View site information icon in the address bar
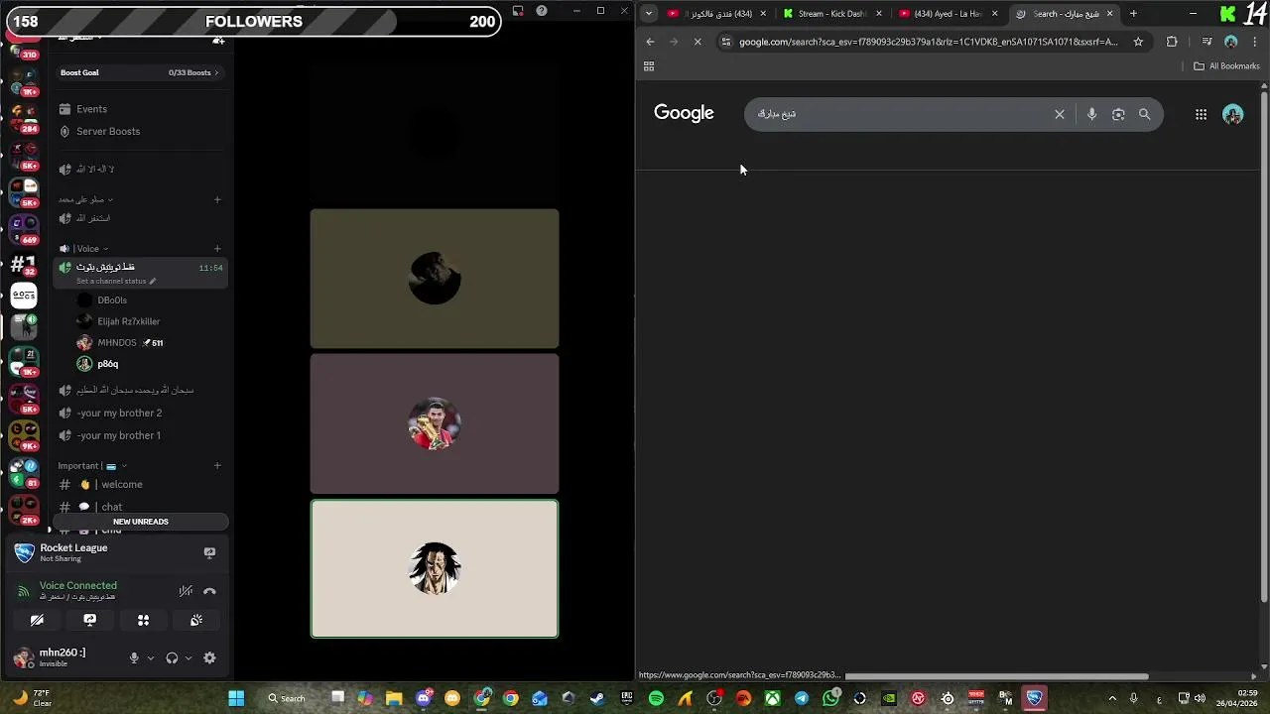The image size is (1270, 714). pyautogui.click(x=726, y=42)
